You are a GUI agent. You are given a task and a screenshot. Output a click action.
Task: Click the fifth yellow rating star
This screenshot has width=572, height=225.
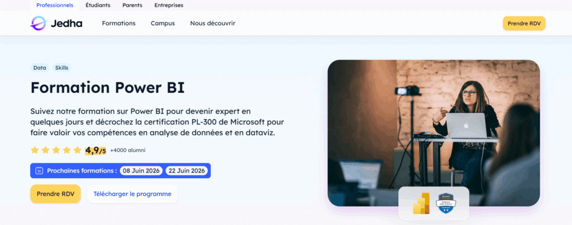point(77,150)
